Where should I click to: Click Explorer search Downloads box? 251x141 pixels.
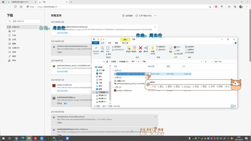(x=222, y=61)
